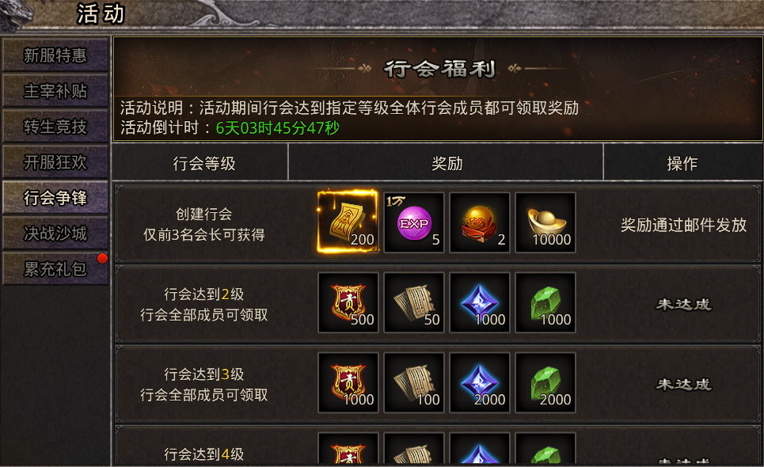
Task: Select the 开服狂欢 tab
Action: pyautogui.click(x=55, y=161)
